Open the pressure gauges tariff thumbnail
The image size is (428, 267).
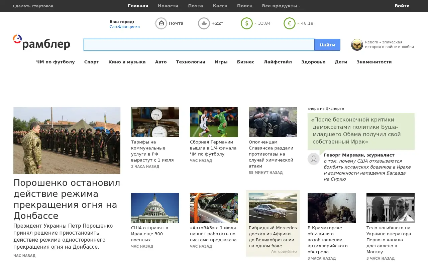point(155,122)
